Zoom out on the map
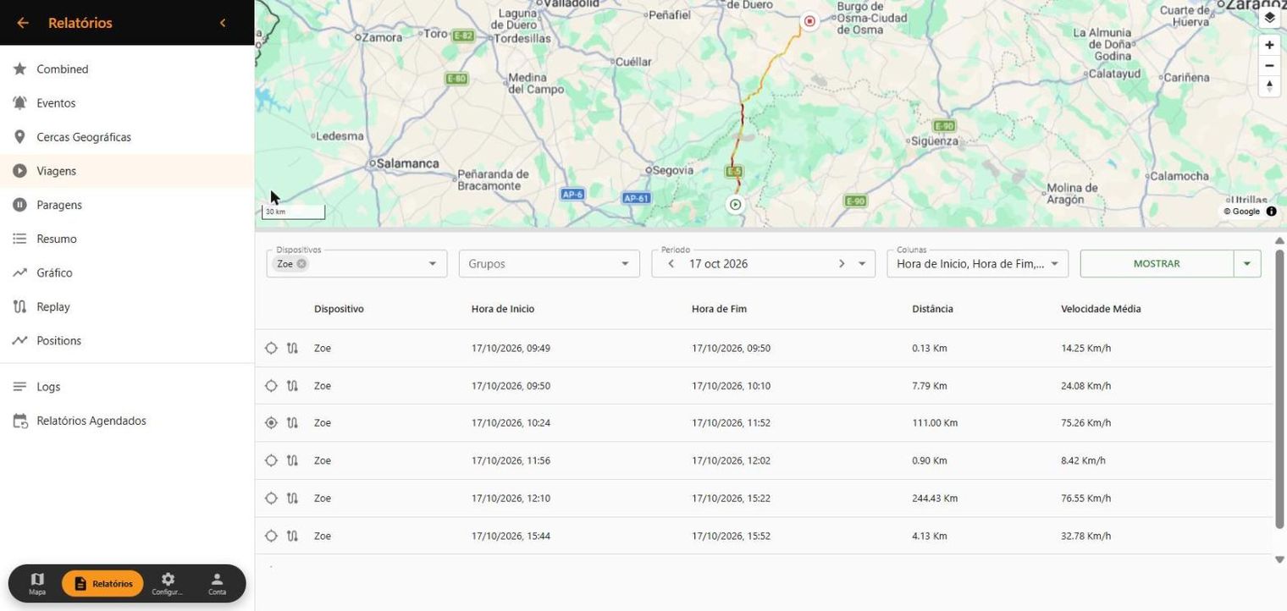The width and height of the screenshot is (1287, 611). coord(1269,65)
